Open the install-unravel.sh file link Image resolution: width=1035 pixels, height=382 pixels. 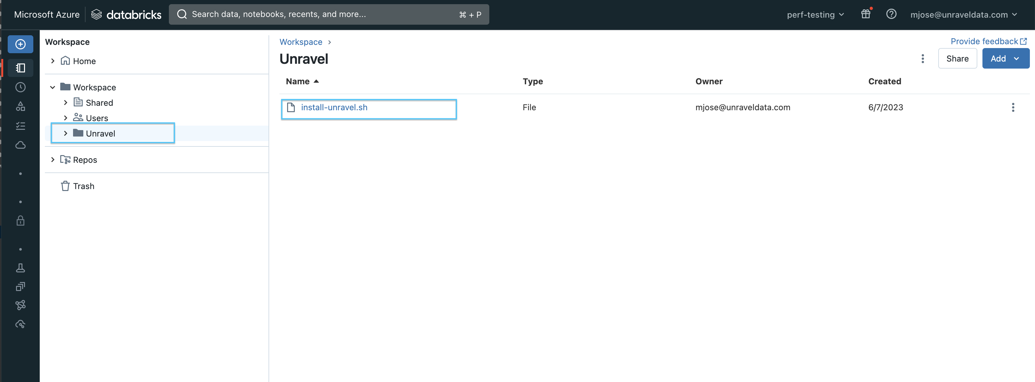click(x=334, y=107)
